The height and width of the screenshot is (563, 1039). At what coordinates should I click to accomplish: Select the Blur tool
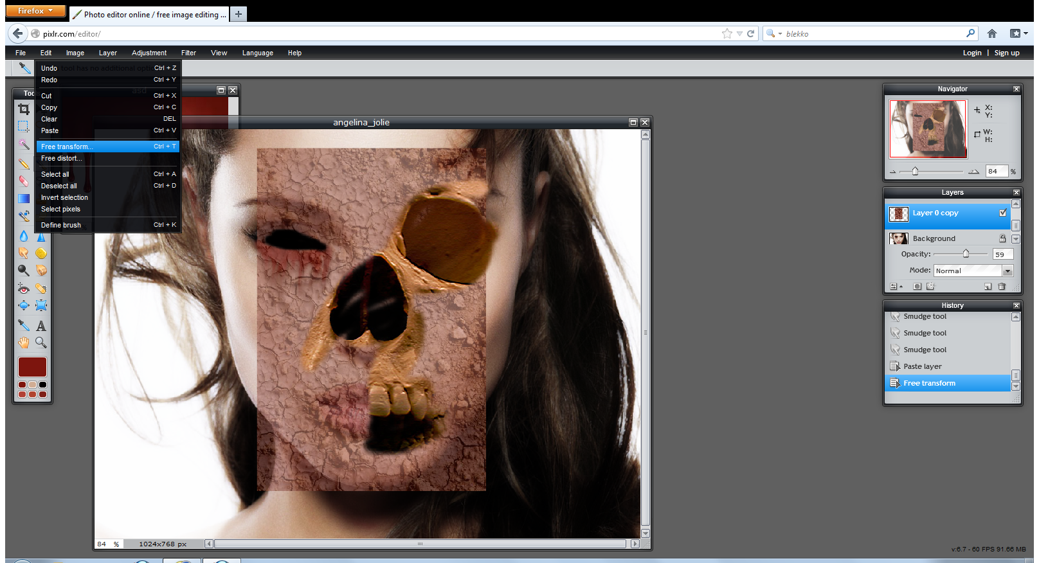point(24,236)
